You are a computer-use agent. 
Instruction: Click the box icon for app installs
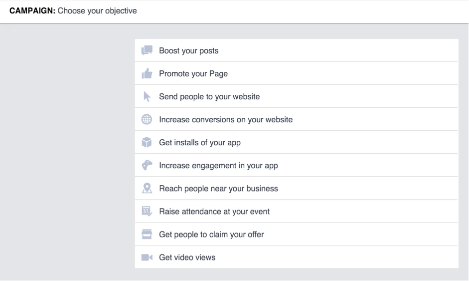tap(147, 142)
